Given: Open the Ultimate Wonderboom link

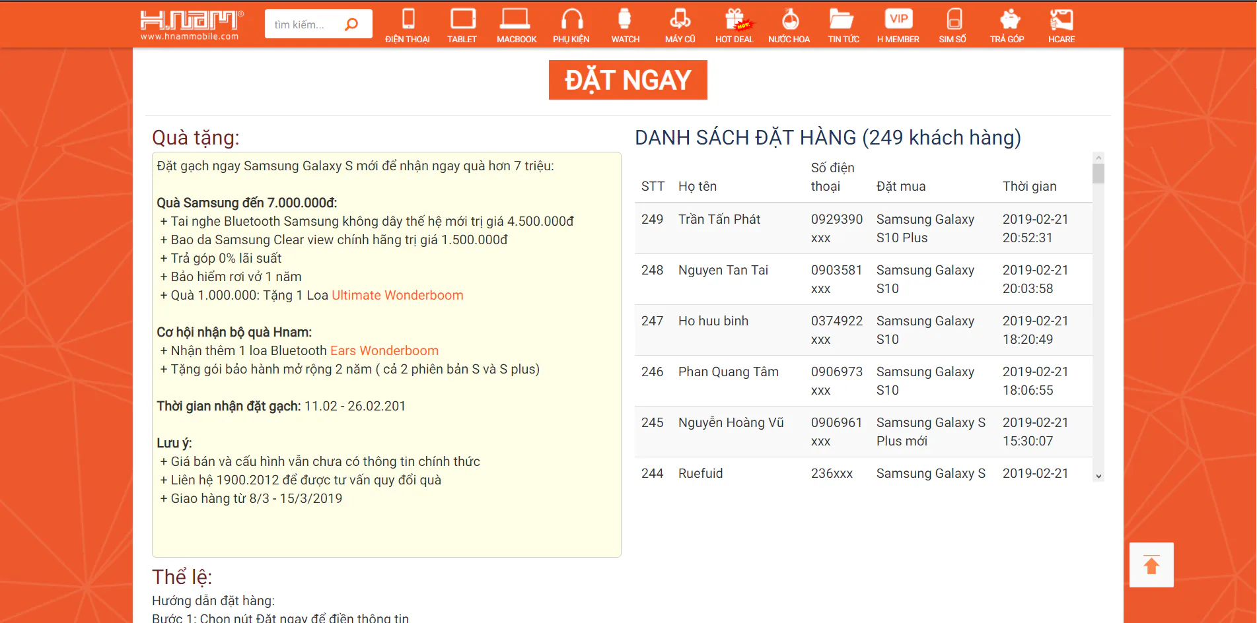Looking at the screenshot, I should pos(398,295).
